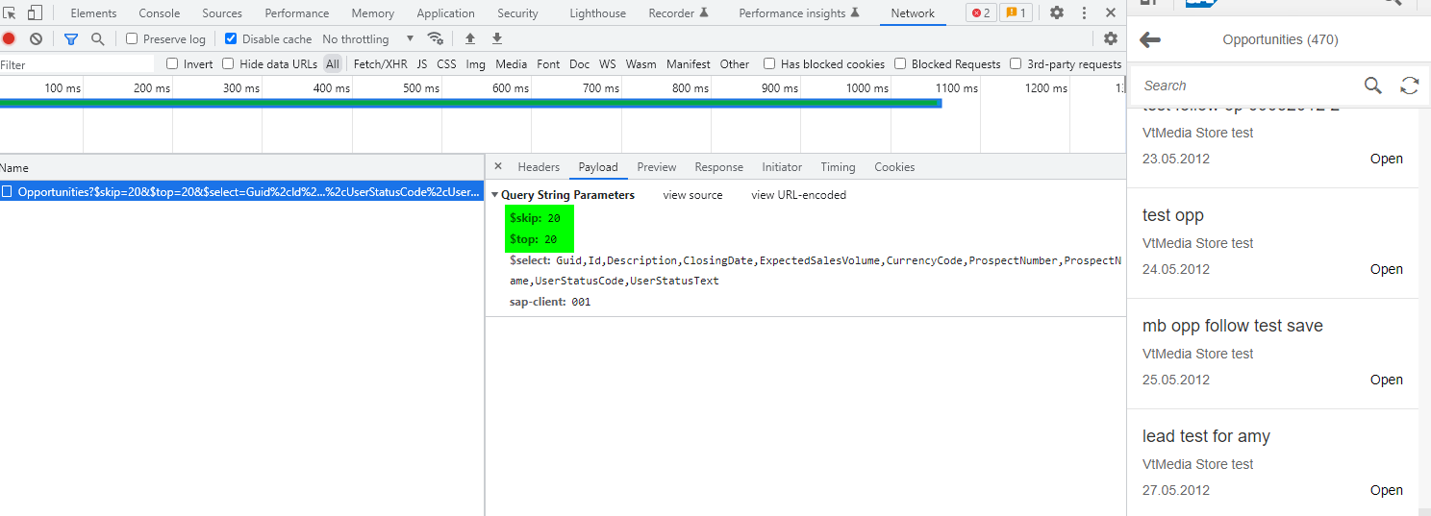
Task: Check the Hide data URLs checkbox
Action: coord(228,64)
